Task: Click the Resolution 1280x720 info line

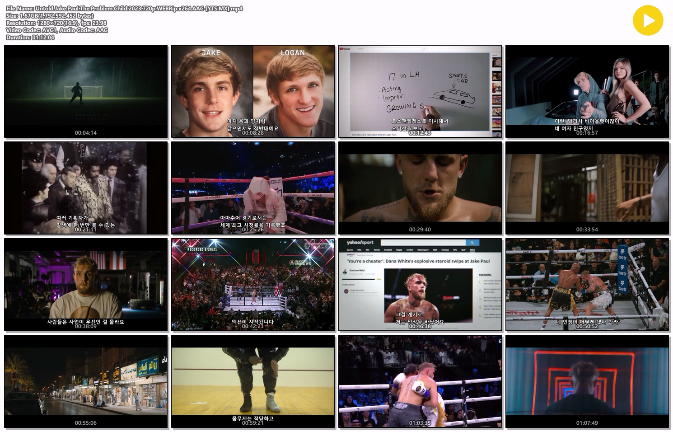Action: click(56, 23)
